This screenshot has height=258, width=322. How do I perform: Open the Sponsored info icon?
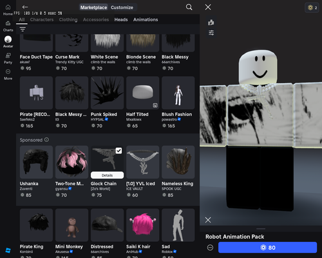[46, 140]
